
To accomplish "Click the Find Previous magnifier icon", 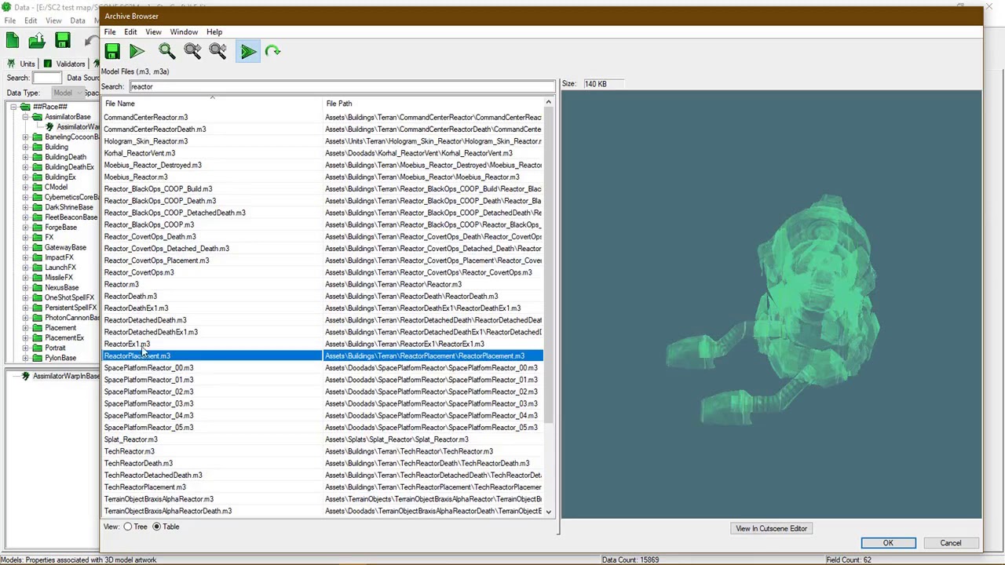I will [217, 51].
